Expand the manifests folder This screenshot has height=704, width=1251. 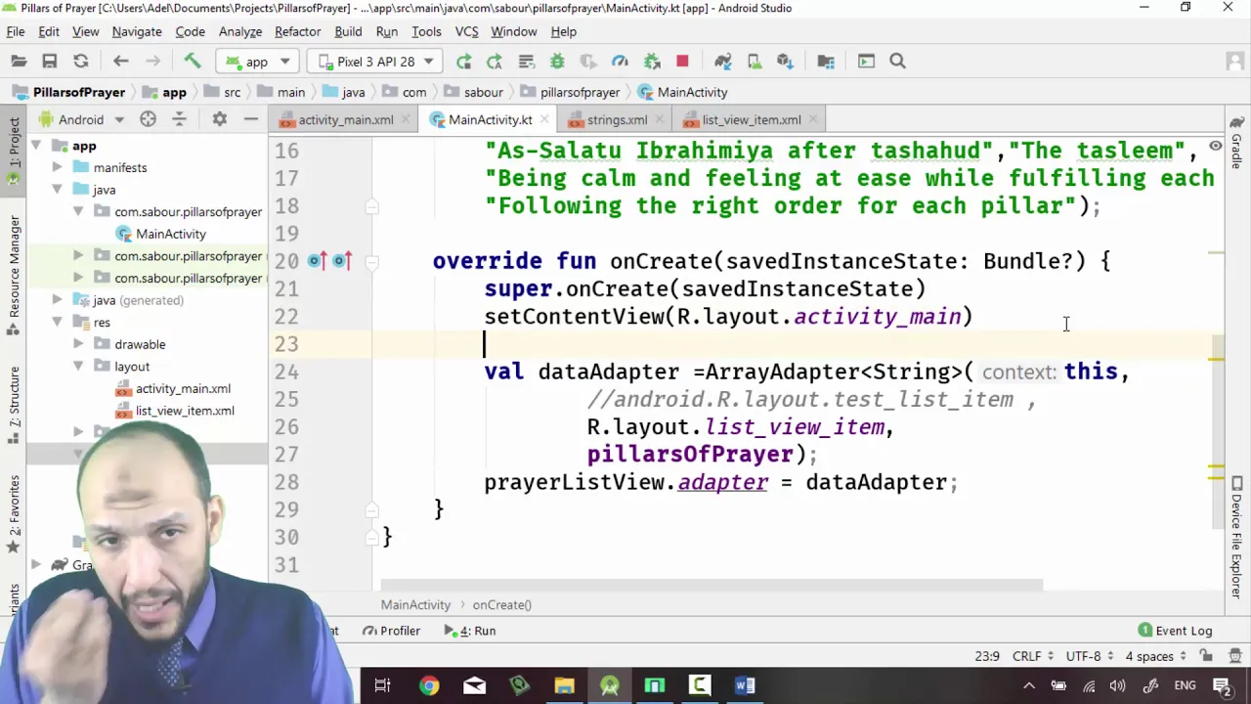tap(57, 167)
